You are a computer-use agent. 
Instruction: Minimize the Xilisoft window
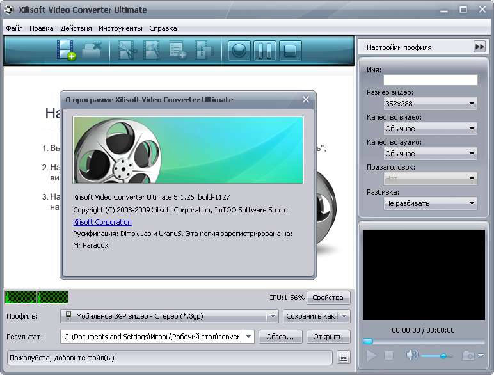(x=444, y=10)
